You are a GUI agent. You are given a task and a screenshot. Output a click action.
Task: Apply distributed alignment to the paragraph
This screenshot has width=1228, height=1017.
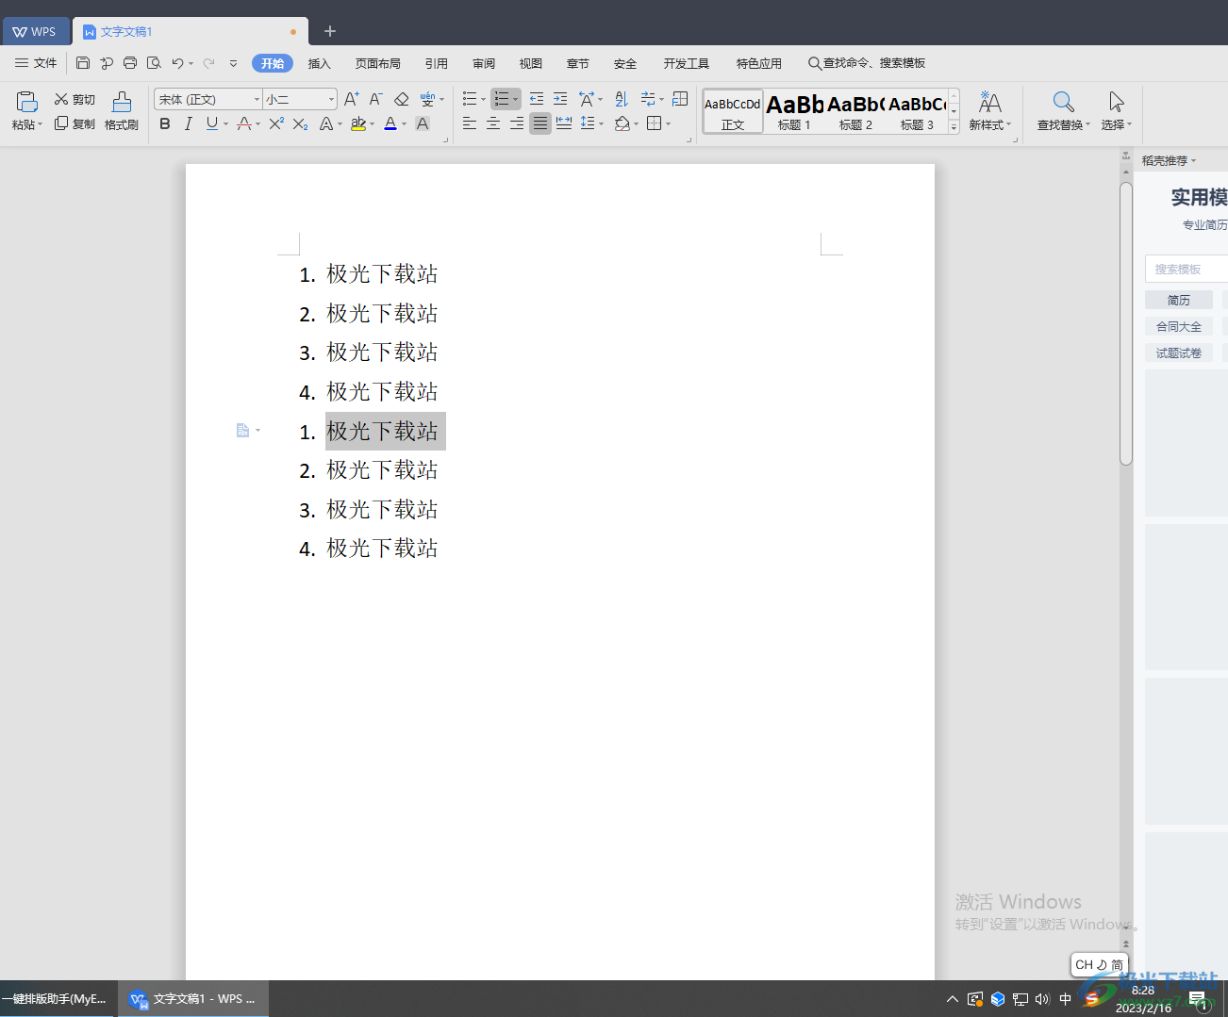564,123
